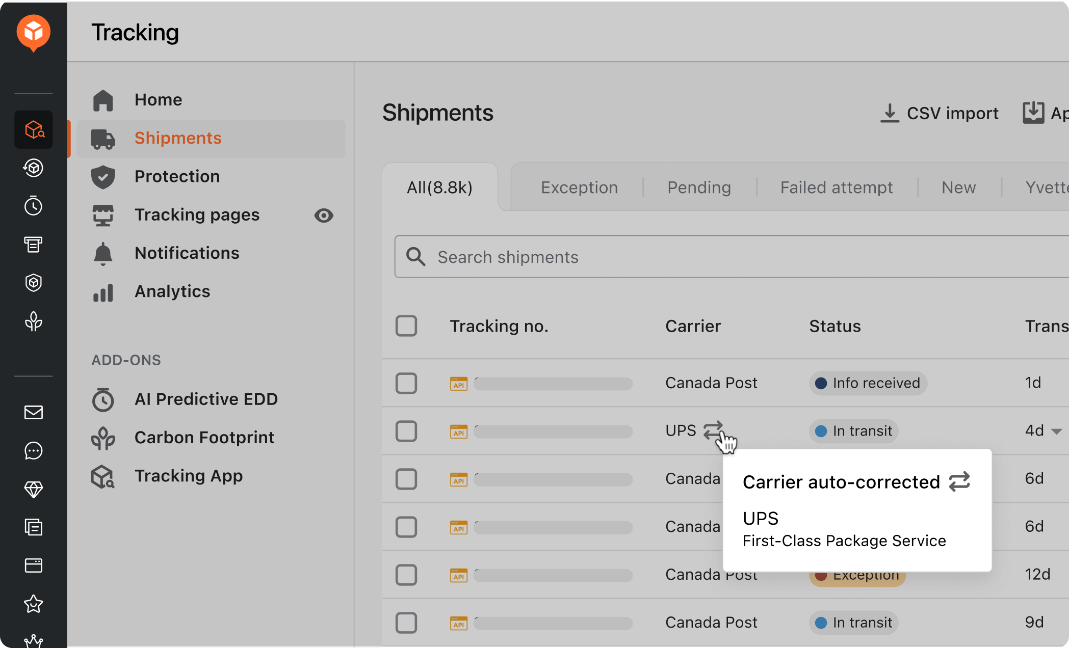The image size is (1069, 648).
Task: Open the Tracking product icon in dark rail
Action: click(34, 129)
